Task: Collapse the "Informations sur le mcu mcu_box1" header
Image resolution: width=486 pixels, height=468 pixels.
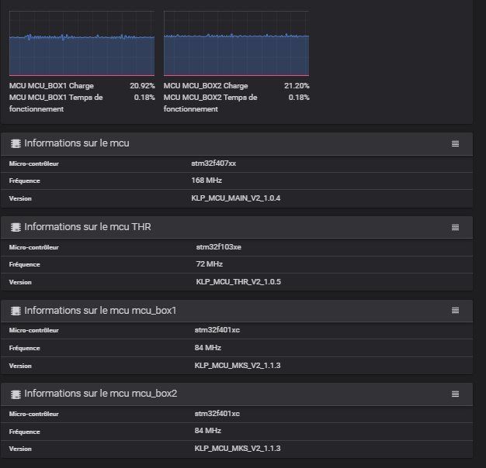Action: click(x=101, y=311)
